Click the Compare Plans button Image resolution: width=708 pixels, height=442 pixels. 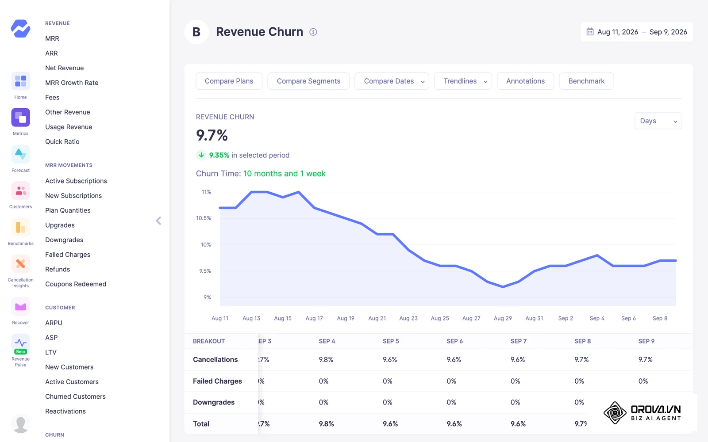click(x=229, y=81)
